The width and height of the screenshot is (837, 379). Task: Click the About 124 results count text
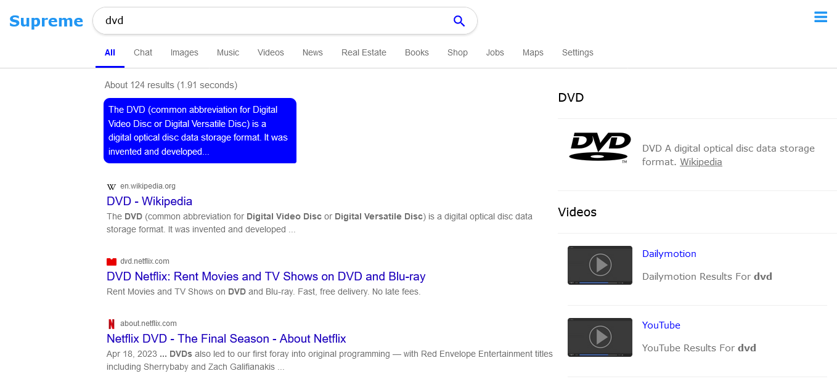click(x=171, y=85)
